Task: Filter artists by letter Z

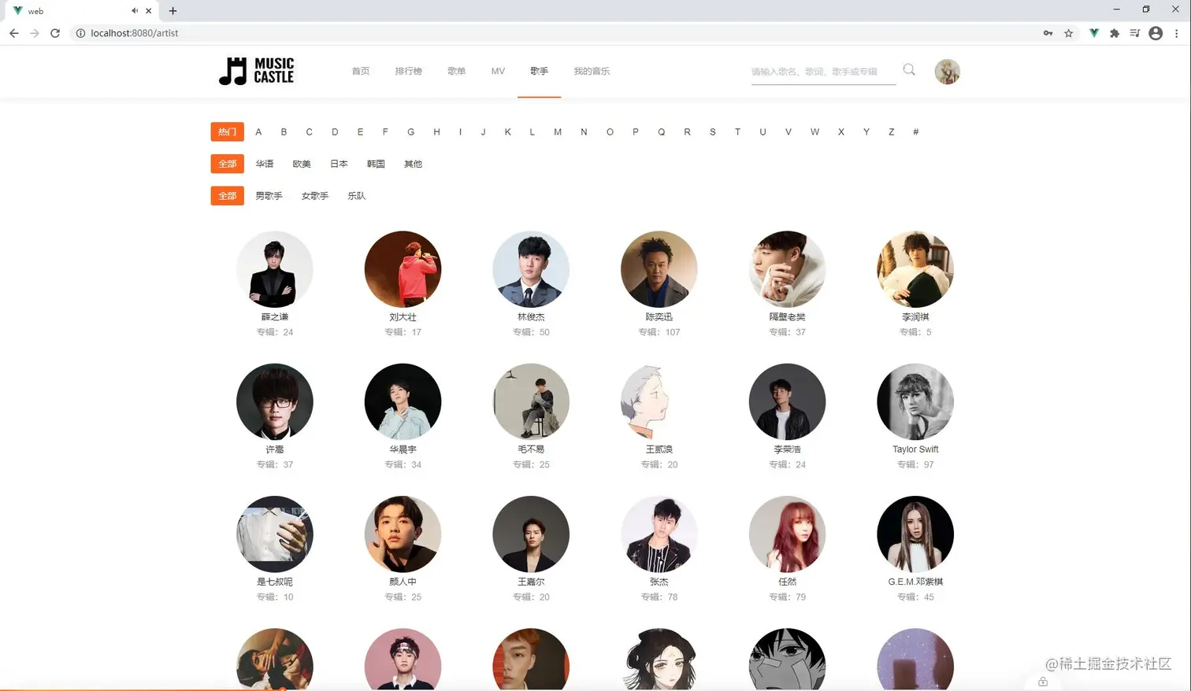Action: [891, 131]
